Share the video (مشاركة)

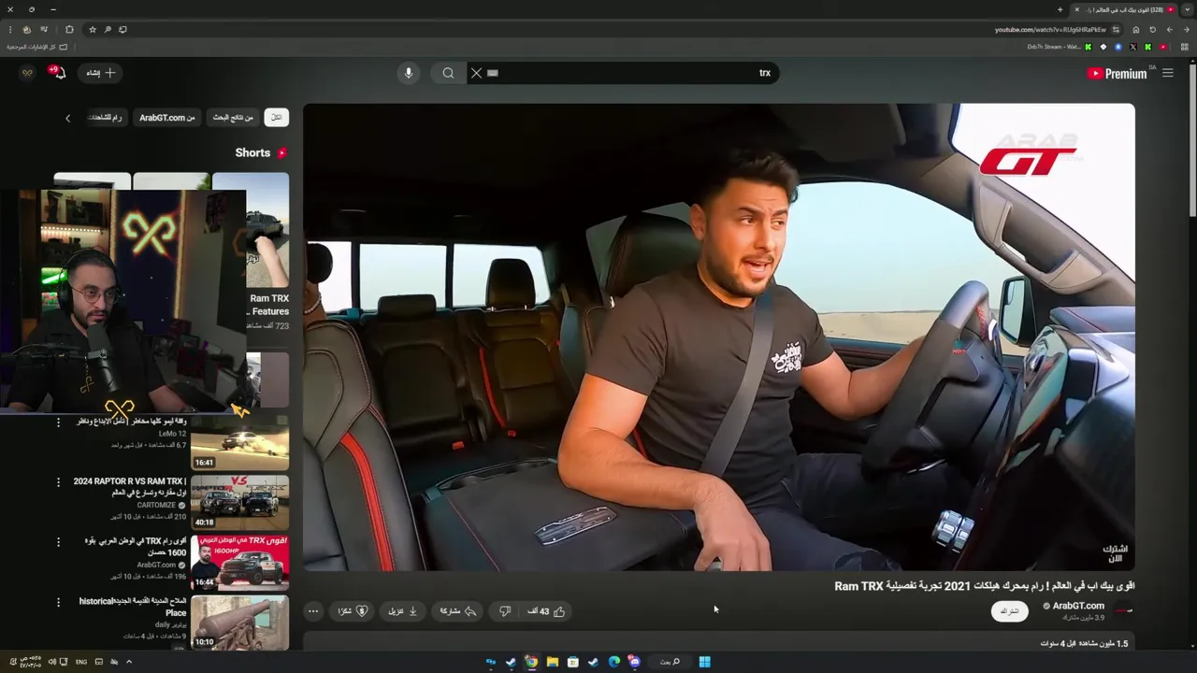coord(458,611)
